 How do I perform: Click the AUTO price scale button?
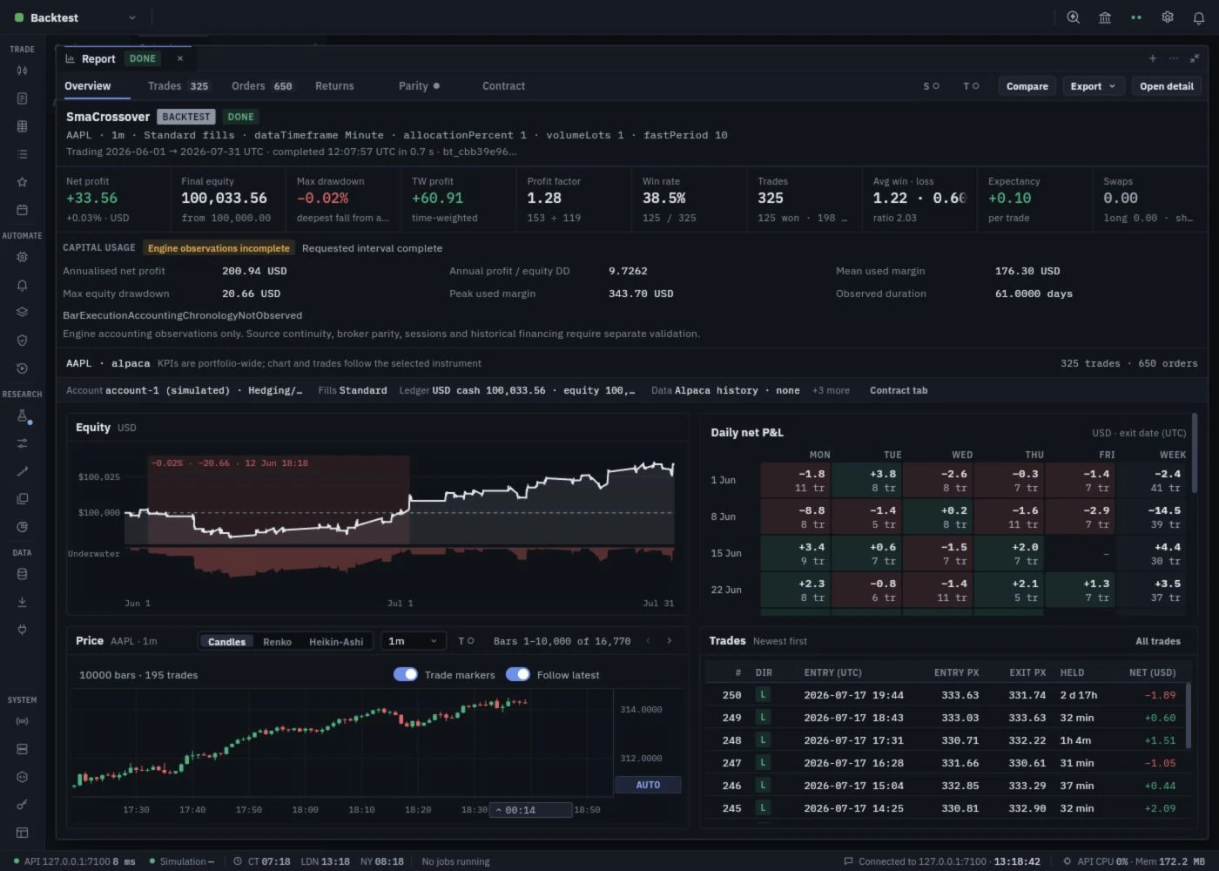[x=648, y=785]
